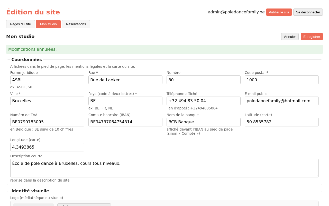The image size is (329, 206).
Task: Edit the Téléphone affiché field
Action: point(204,101)
